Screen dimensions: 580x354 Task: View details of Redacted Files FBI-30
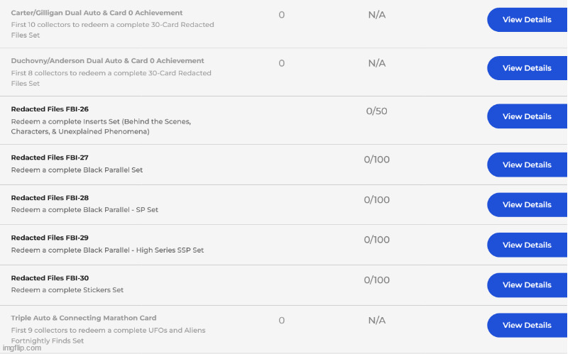526,285
